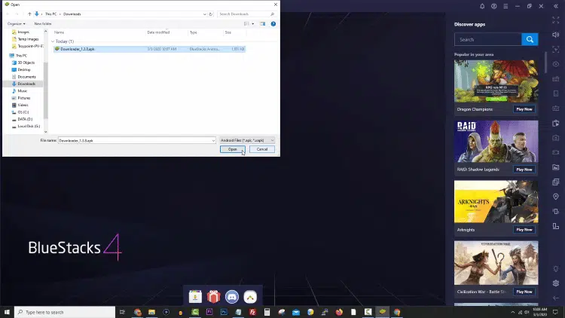Open the white triangle-logo dock icon
This screenshot has width=565, height=318.
tap(250, 297)
